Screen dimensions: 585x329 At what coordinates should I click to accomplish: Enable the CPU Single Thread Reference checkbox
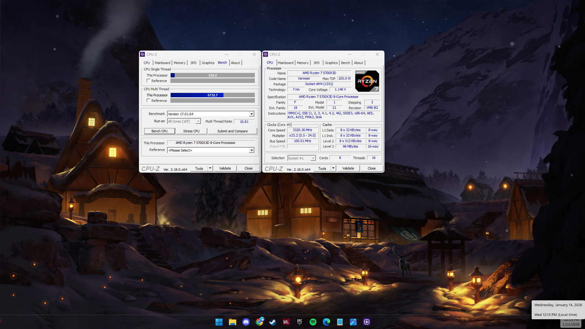click(x=148, y=81)
